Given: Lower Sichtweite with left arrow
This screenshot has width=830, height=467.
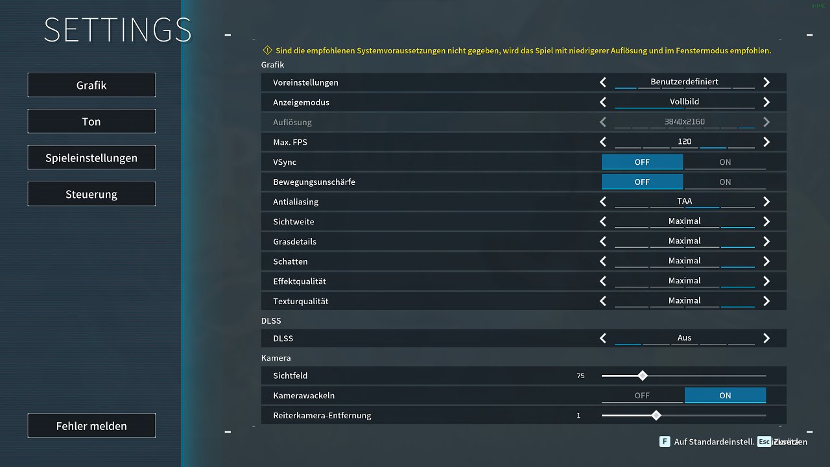Looking at the screenshot, I should (603, 222).
